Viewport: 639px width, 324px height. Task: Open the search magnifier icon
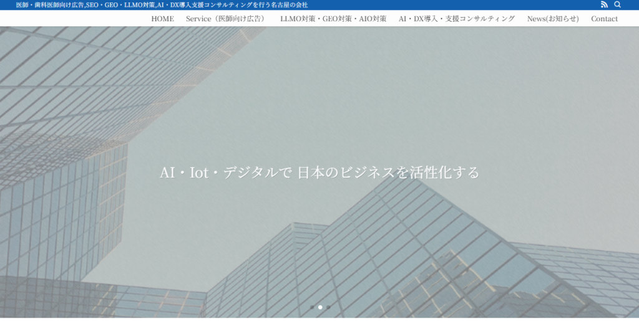(x=617, y=4)
